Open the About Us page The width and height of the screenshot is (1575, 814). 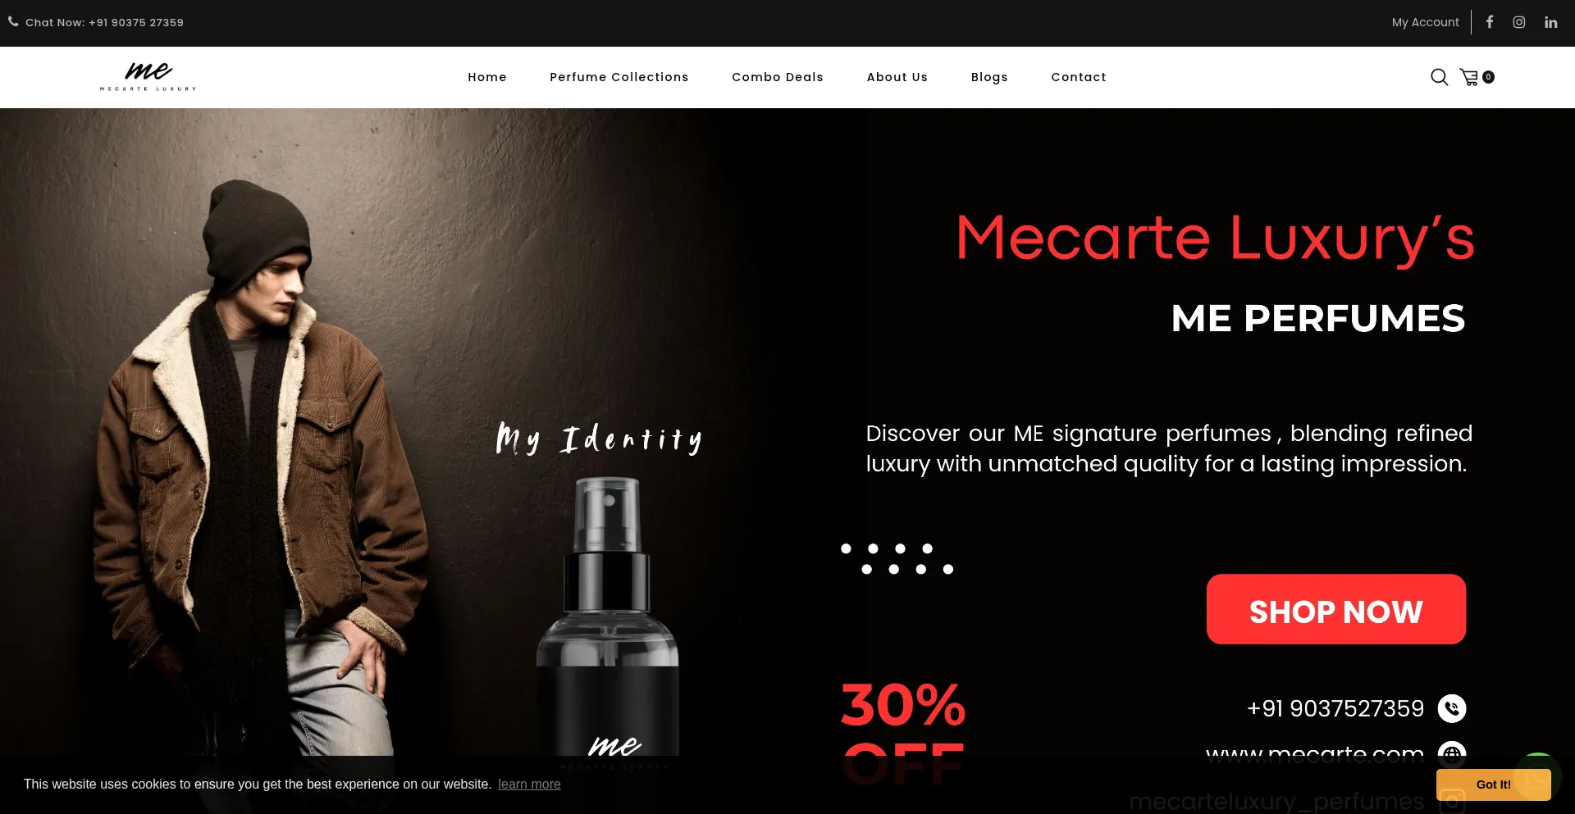pos(897,77)
